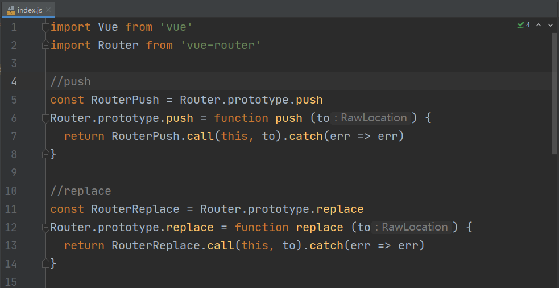Click the Vue identifier on line 1
This screenshot has width=559, height=288.
108,27
